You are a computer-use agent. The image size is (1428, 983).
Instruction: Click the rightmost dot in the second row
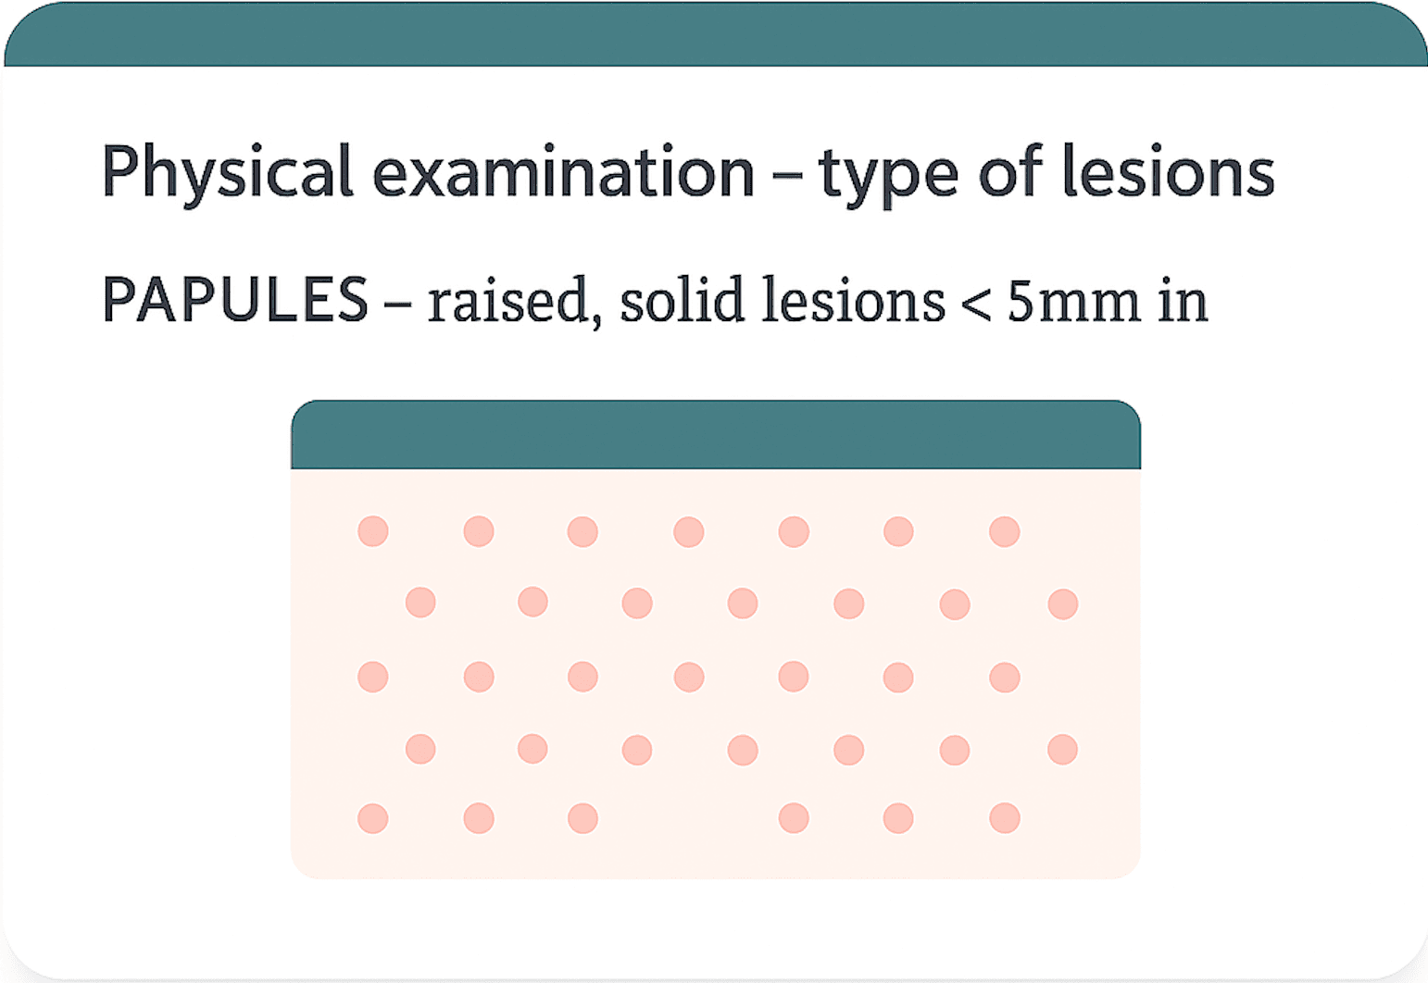1063,603
